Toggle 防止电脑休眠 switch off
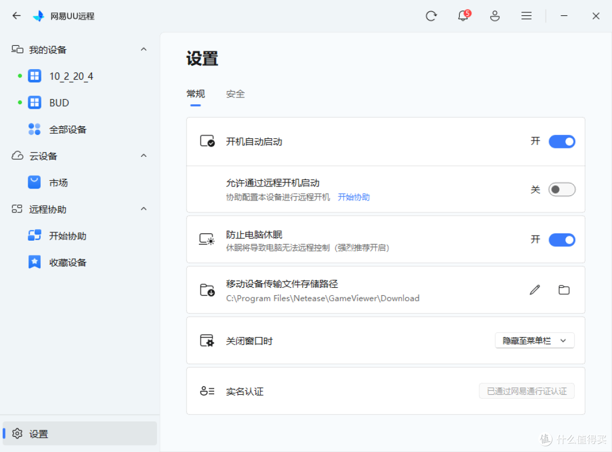The height and width of the screenshot is (452, 612). point(562,240)
